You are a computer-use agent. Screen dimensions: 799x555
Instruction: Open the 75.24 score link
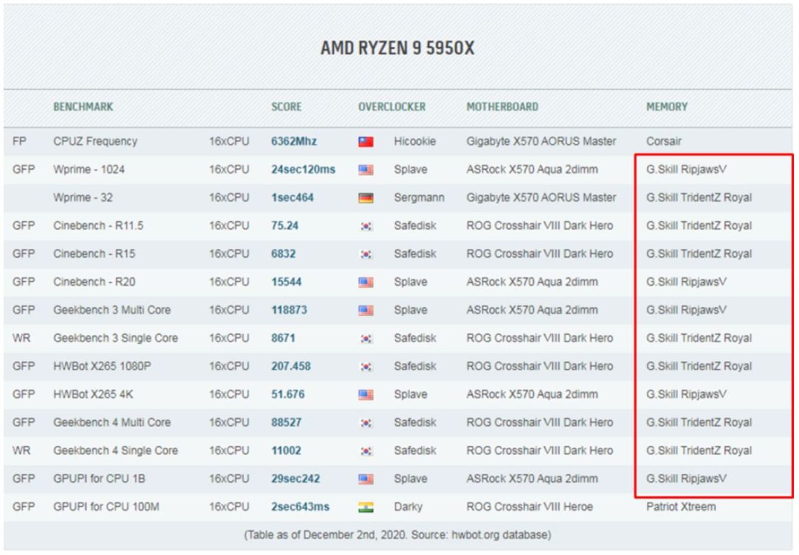pos(284,226)
